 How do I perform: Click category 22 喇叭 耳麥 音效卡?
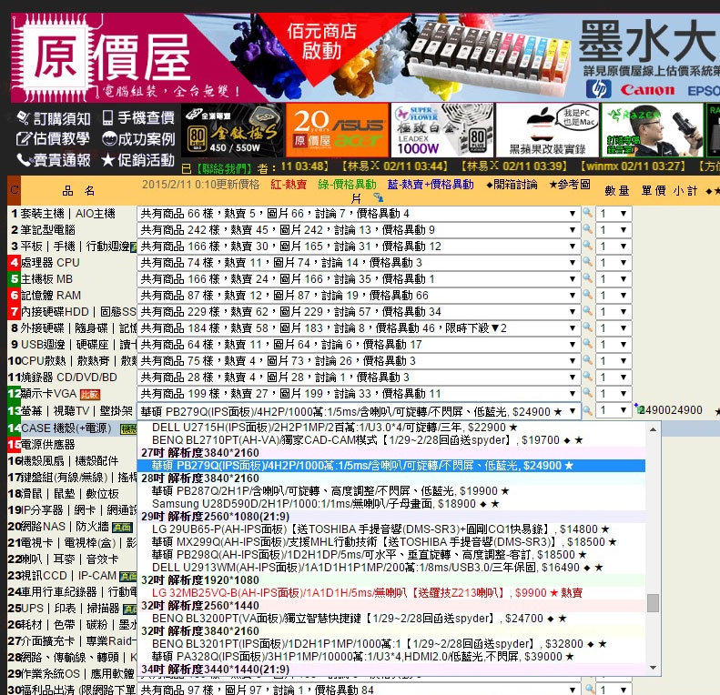pyautogui.click(x=69, y=559)
